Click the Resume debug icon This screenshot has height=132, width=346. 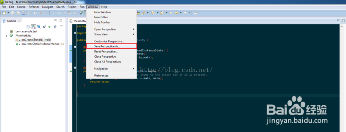click(30, 13)
